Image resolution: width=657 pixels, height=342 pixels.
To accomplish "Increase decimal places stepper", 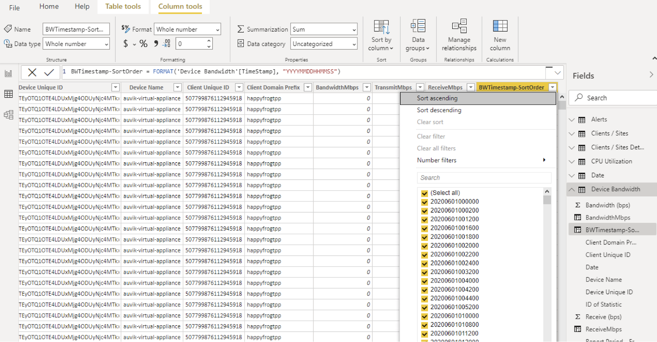I will pyautogui.click(x=209, y=41).
